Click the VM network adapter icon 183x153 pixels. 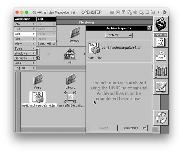click(124, 12)
